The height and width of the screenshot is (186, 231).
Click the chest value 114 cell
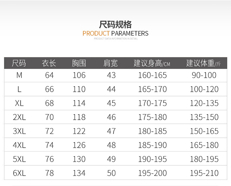pos(79,103)
